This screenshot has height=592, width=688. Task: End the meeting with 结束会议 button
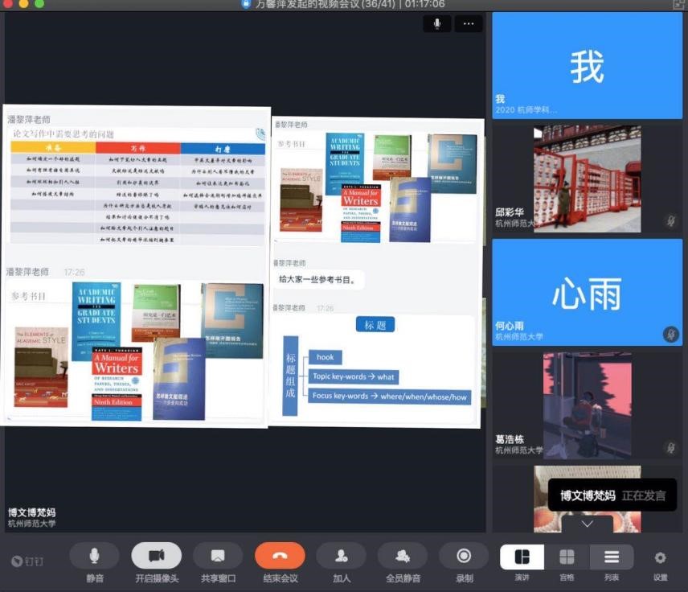point(280,556)
